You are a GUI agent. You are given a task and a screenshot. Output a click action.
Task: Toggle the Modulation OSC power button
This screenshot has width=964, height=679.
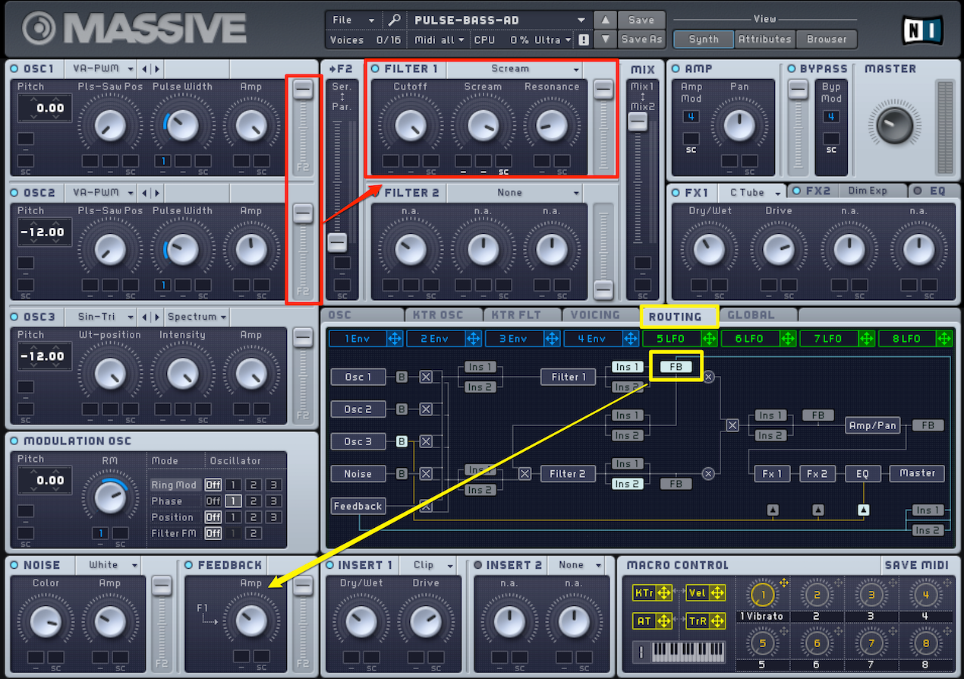[x=14, y=441]
